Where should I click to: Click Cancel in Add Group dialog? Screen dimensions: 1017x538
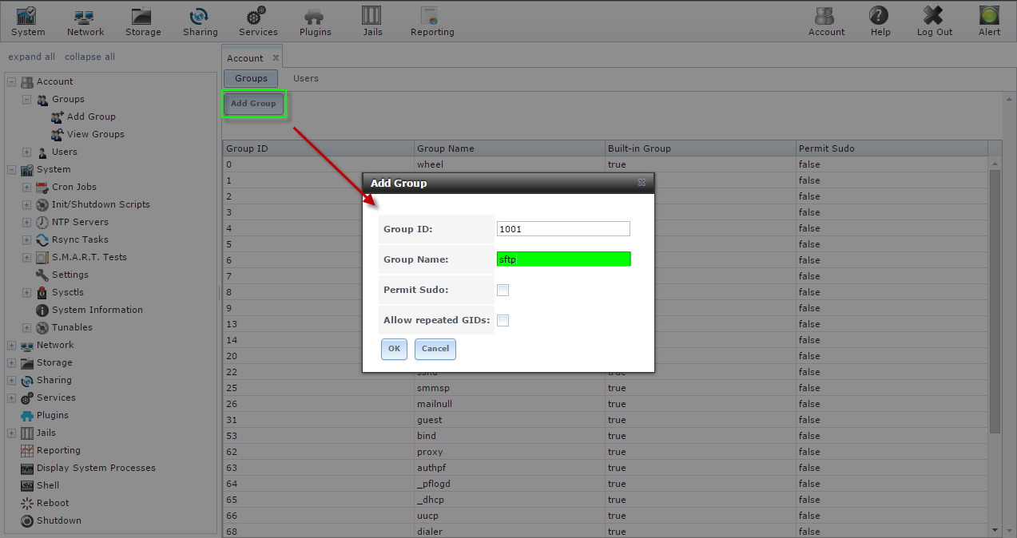coord(435,349)
